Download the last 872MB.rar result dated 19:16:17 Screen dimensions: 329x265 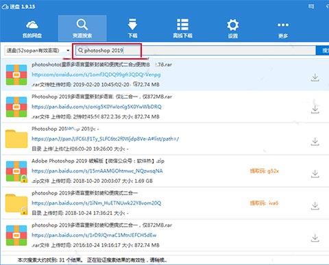click(x=315, y=238)
